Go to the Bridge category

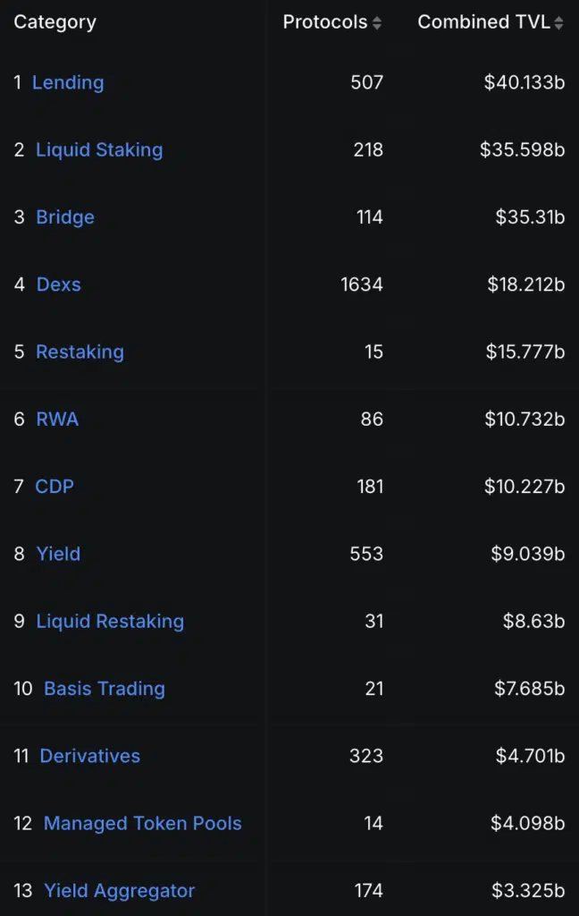pos(65,217)
